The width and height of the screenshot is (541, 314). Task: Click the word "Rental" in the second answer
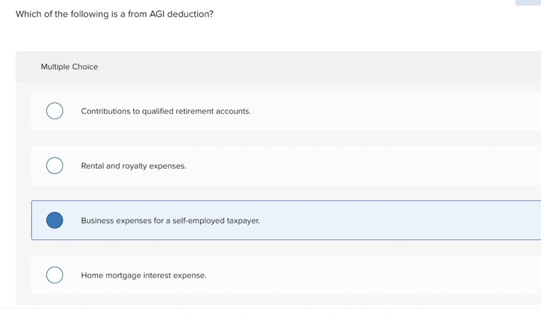coord(92,166)
